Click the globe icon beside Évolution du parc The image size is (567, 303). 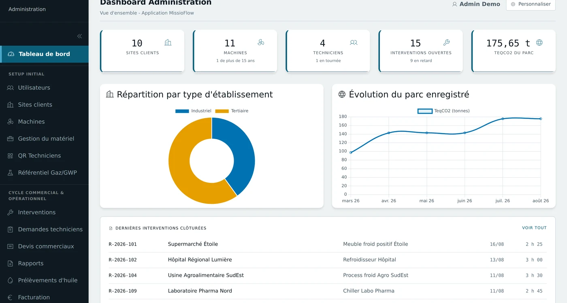coord(342,94)
